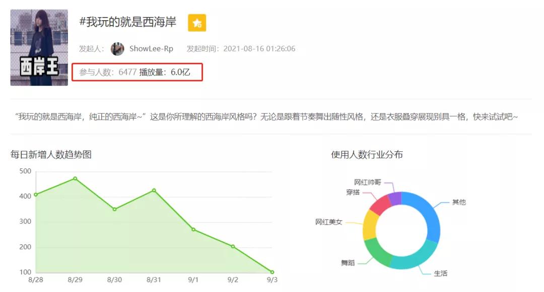Select the 8/29 peak data point
The width and height of the screenshot is (544, 292).
tap(75, 178)
